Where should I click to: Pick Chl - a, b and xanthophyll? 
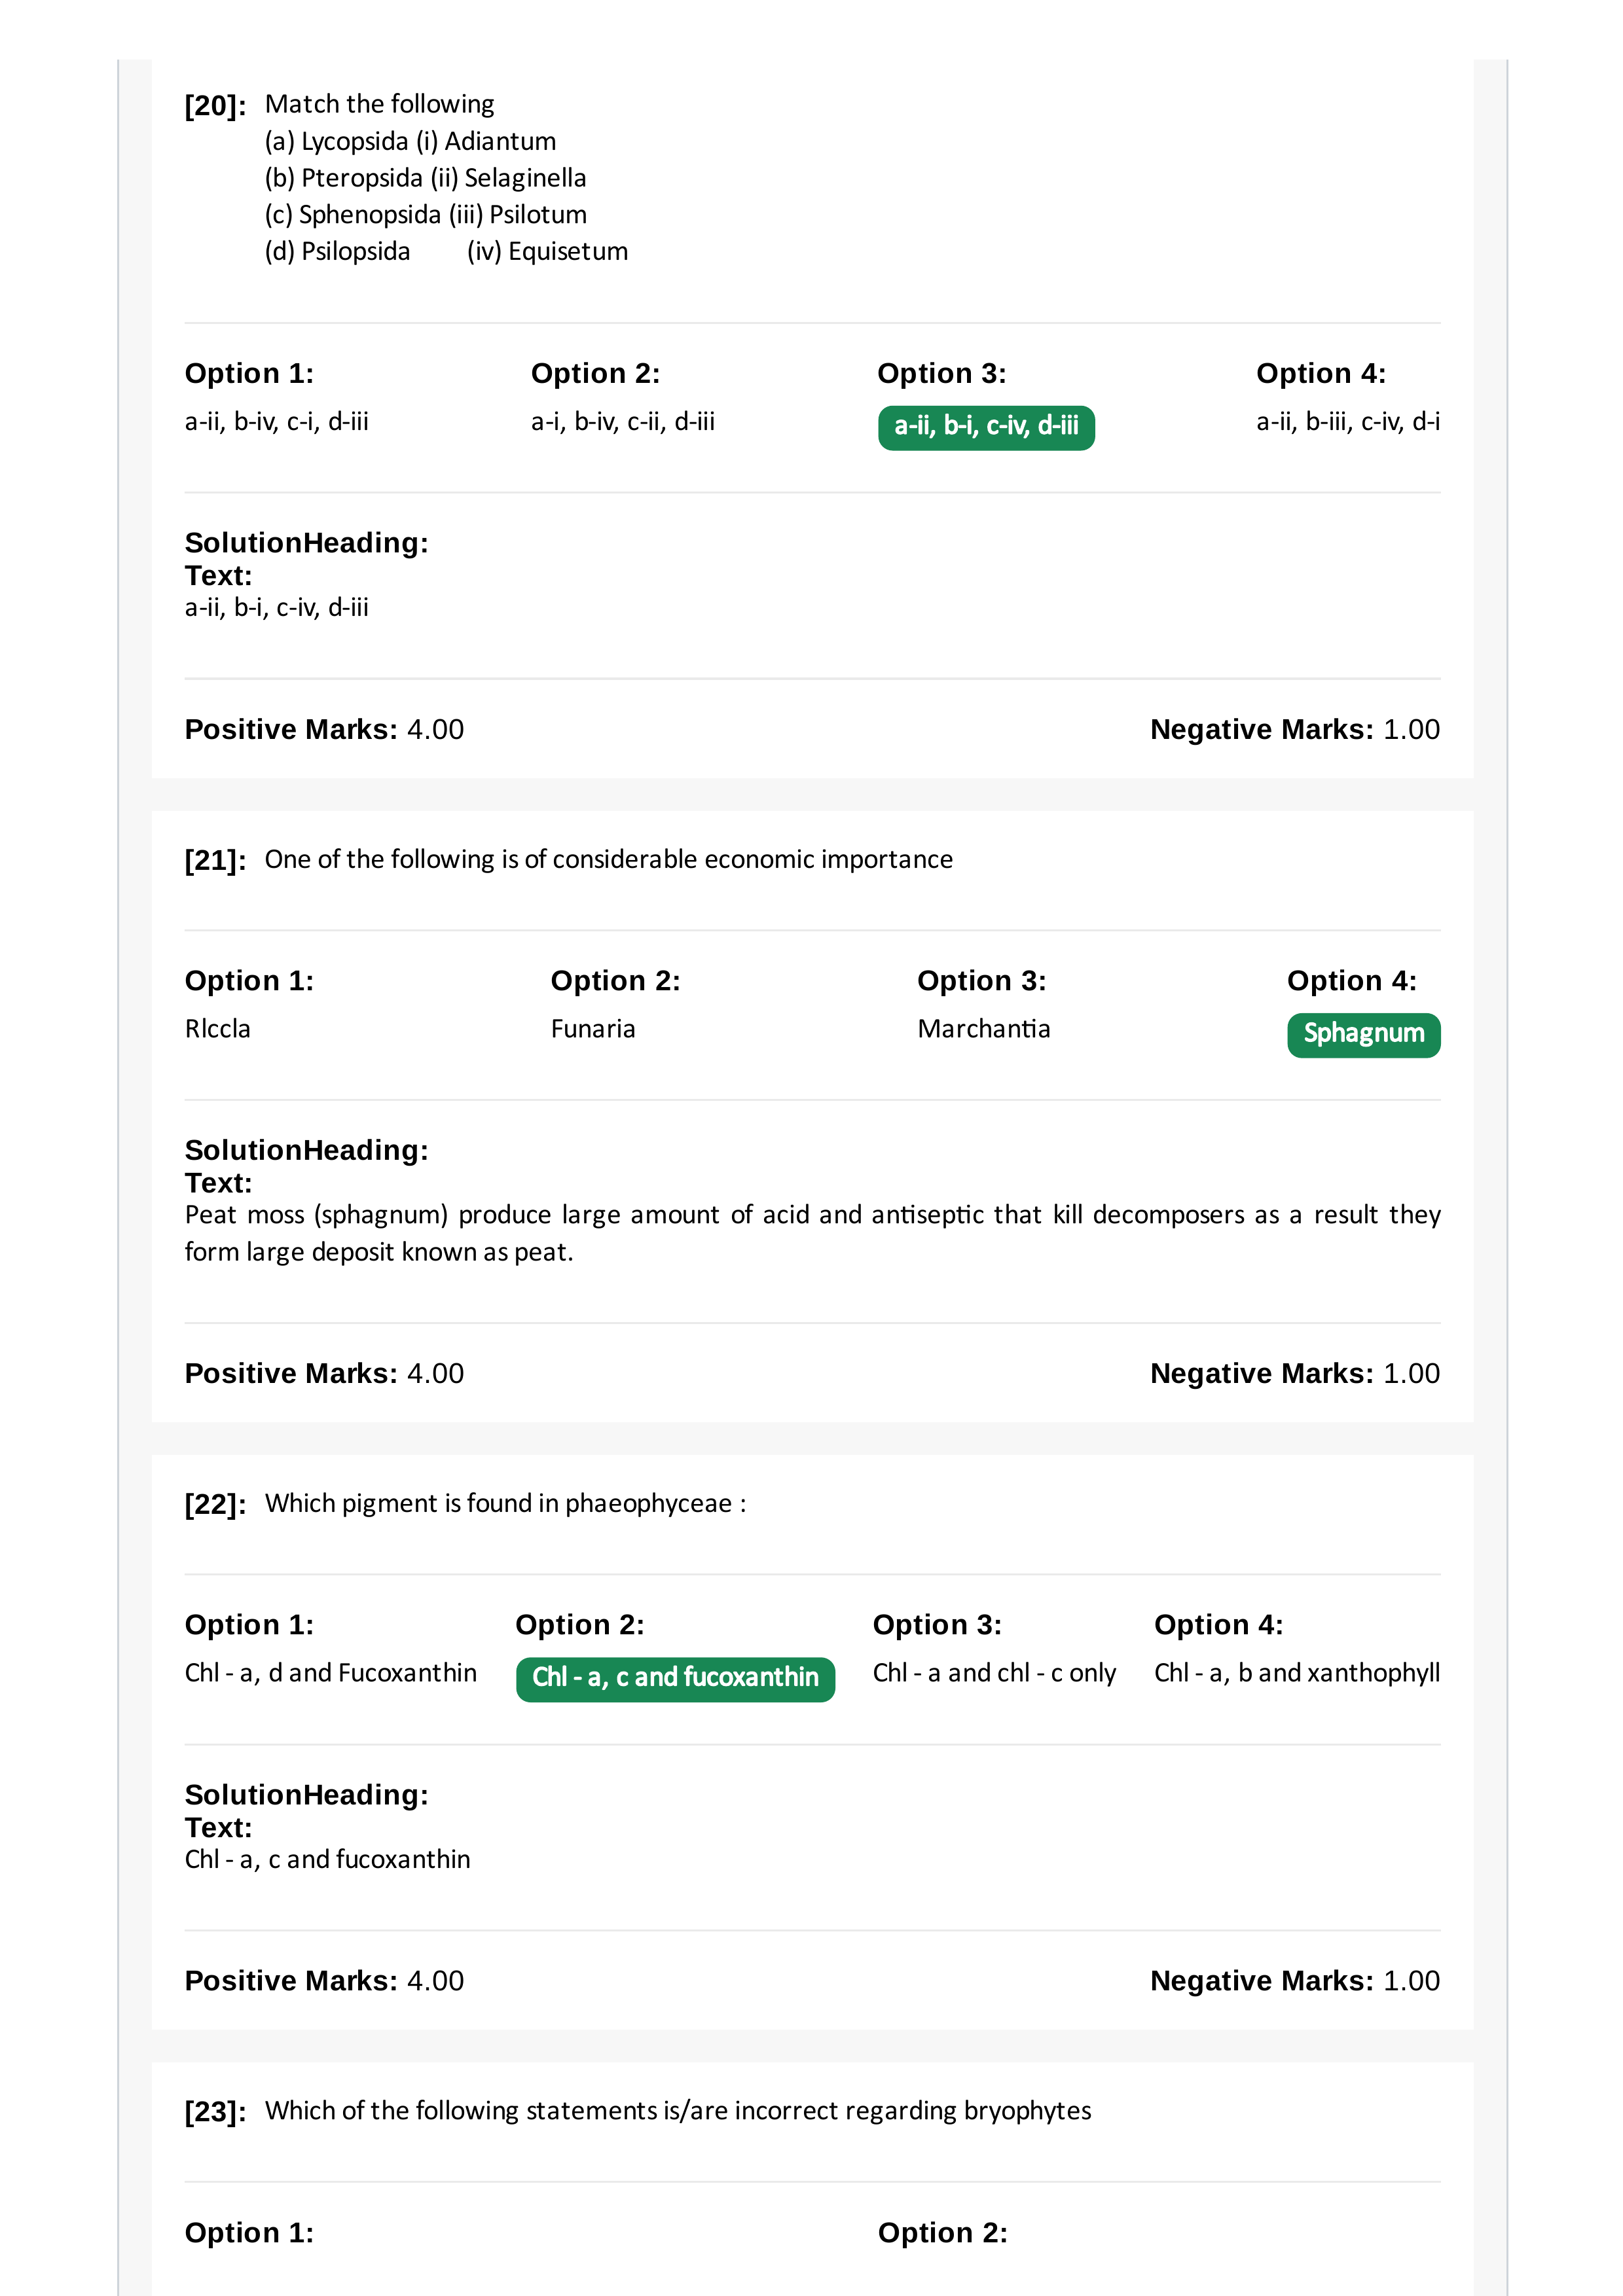(x=1297, y=1673)
